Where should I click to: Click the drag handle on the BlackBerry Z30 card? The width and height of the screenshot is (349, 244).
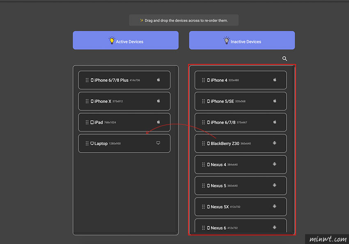click(x=203, y=144)
